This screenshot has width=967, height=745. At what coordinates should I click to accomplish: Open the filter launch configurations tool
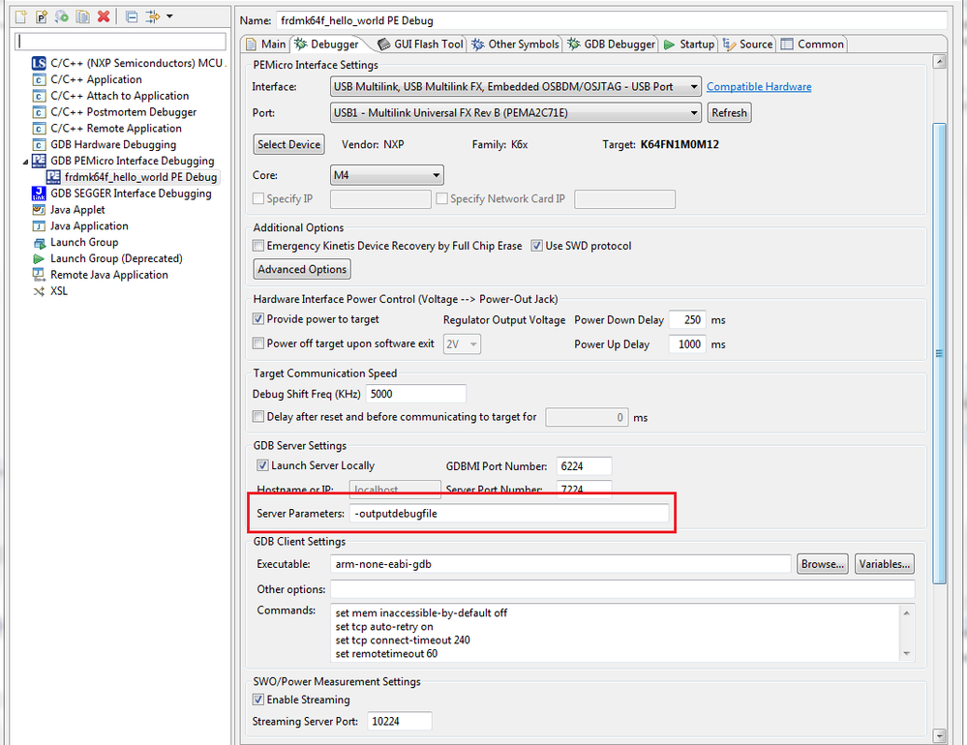153,15
